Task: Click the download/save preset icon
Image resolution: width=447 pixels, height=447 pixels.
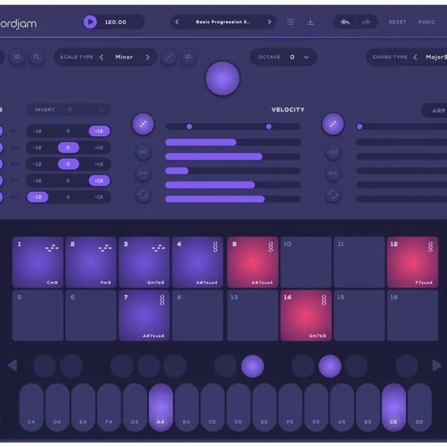Action: coord(310,22)
